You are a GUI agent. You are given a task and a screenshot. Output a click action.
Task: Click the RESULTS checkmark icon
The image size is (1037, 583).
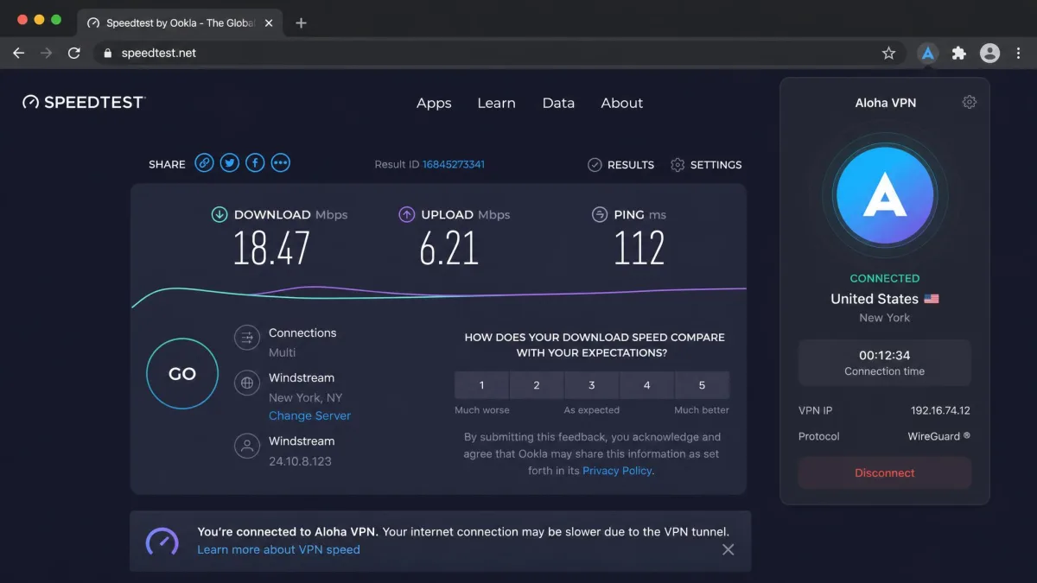pos(595,165)
